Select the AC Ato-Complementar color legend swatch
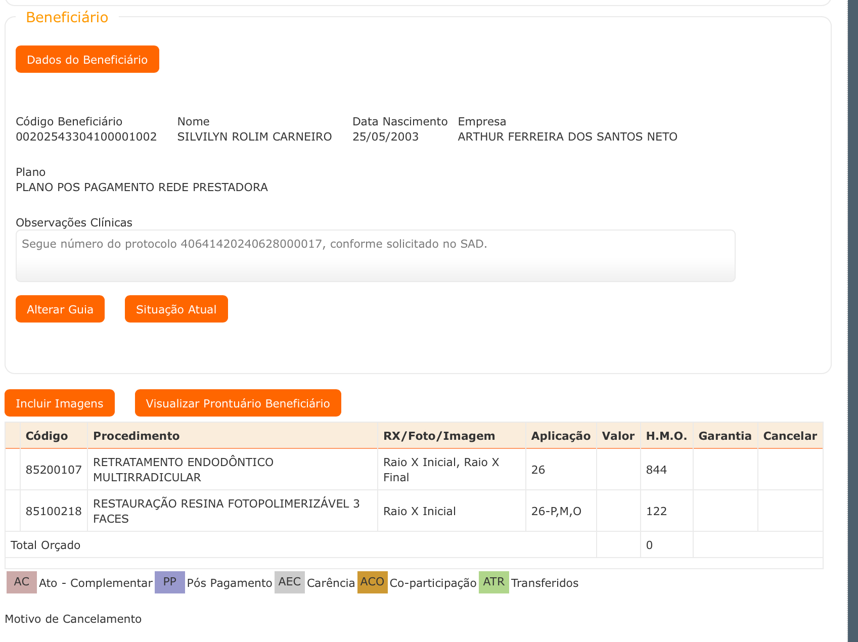 [21, 582]
